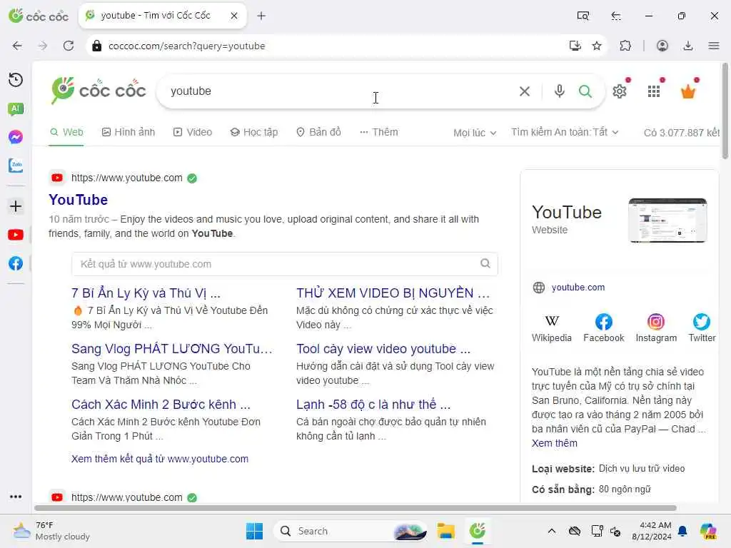Click the orange crown icon

point(688,91)
